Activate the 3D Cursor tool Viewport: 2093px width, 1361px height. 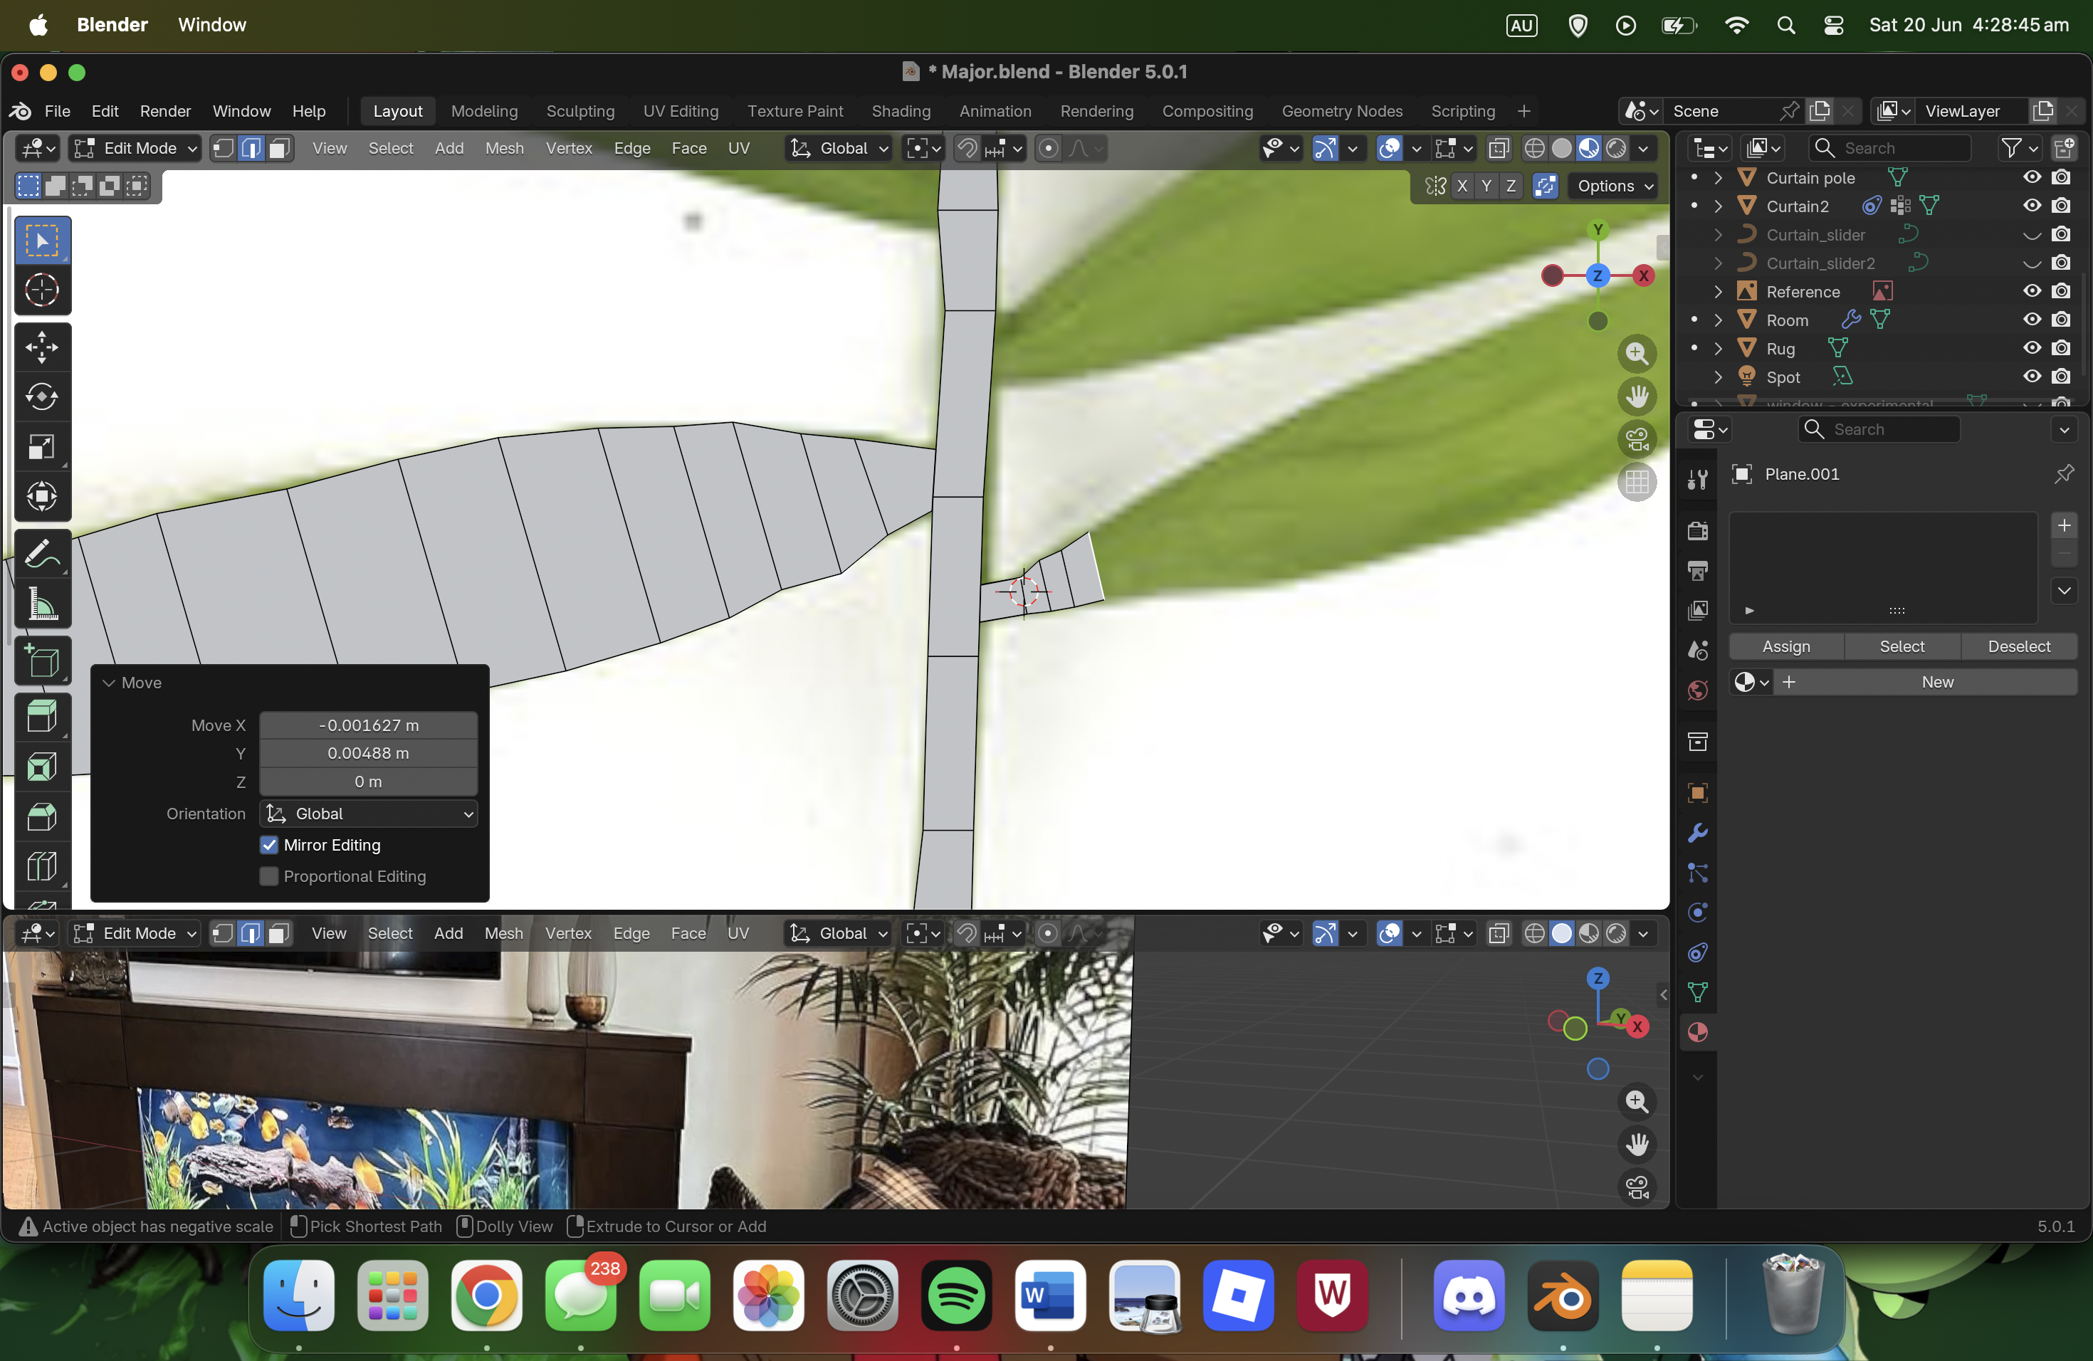click(x=42, y=290)
